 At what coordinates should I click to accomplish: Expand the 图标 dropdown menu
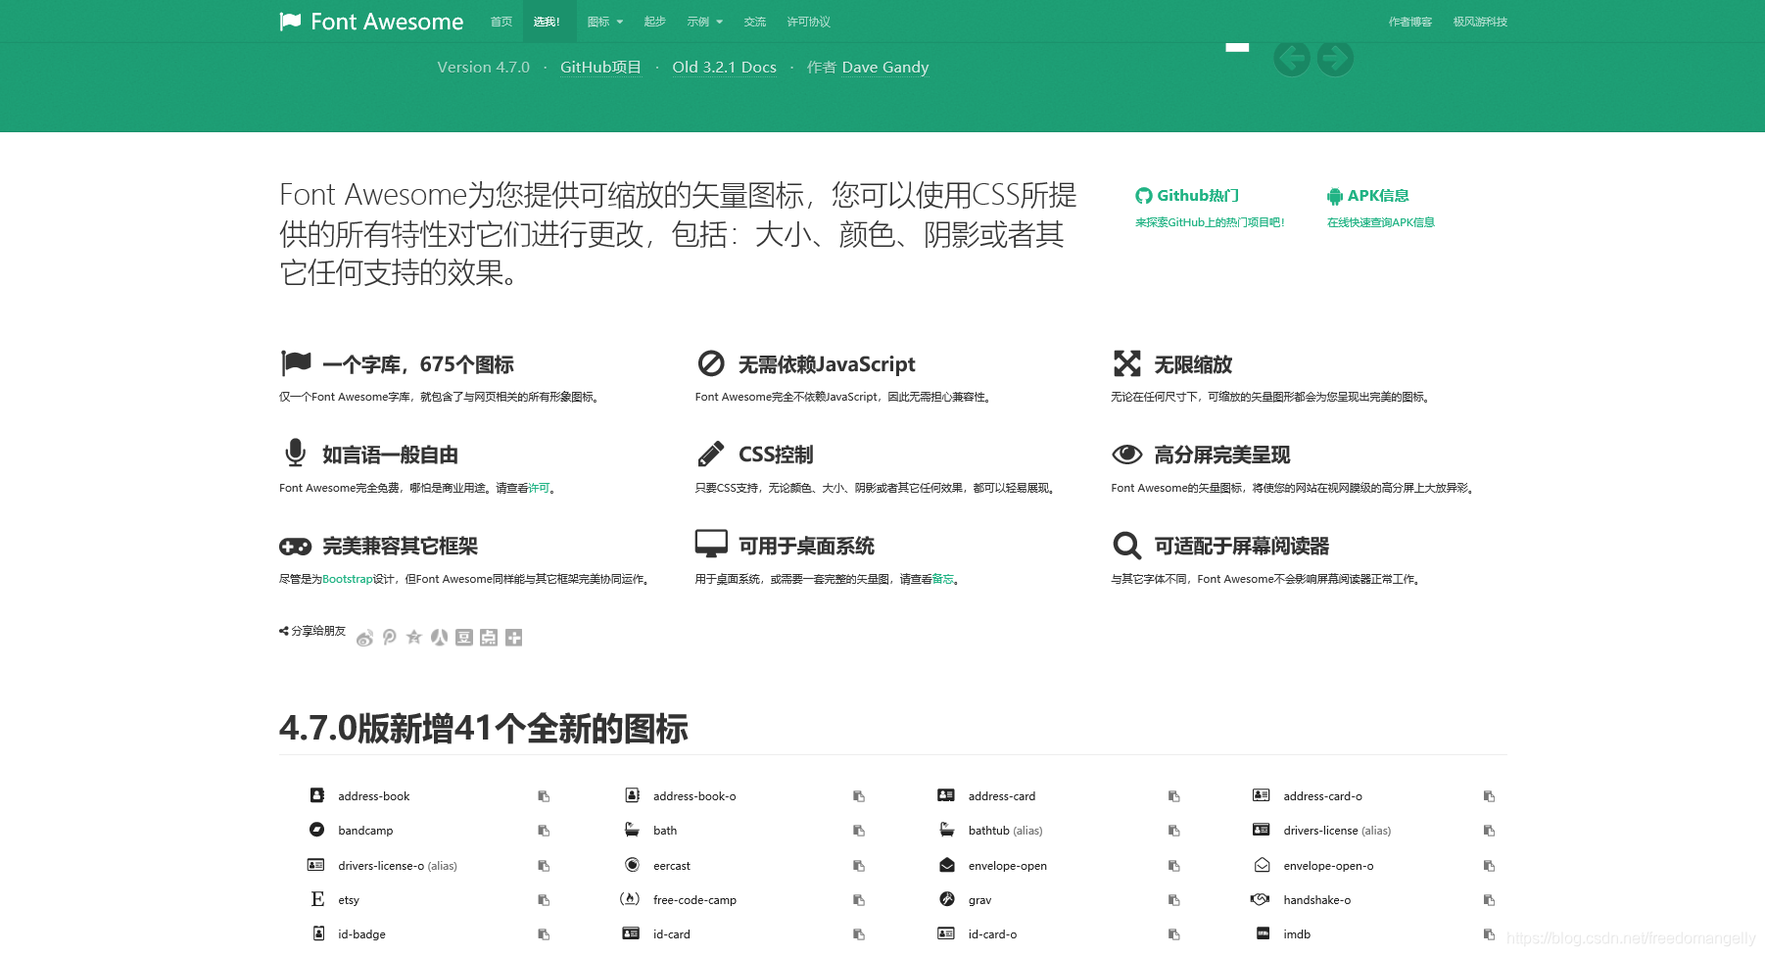605,22
